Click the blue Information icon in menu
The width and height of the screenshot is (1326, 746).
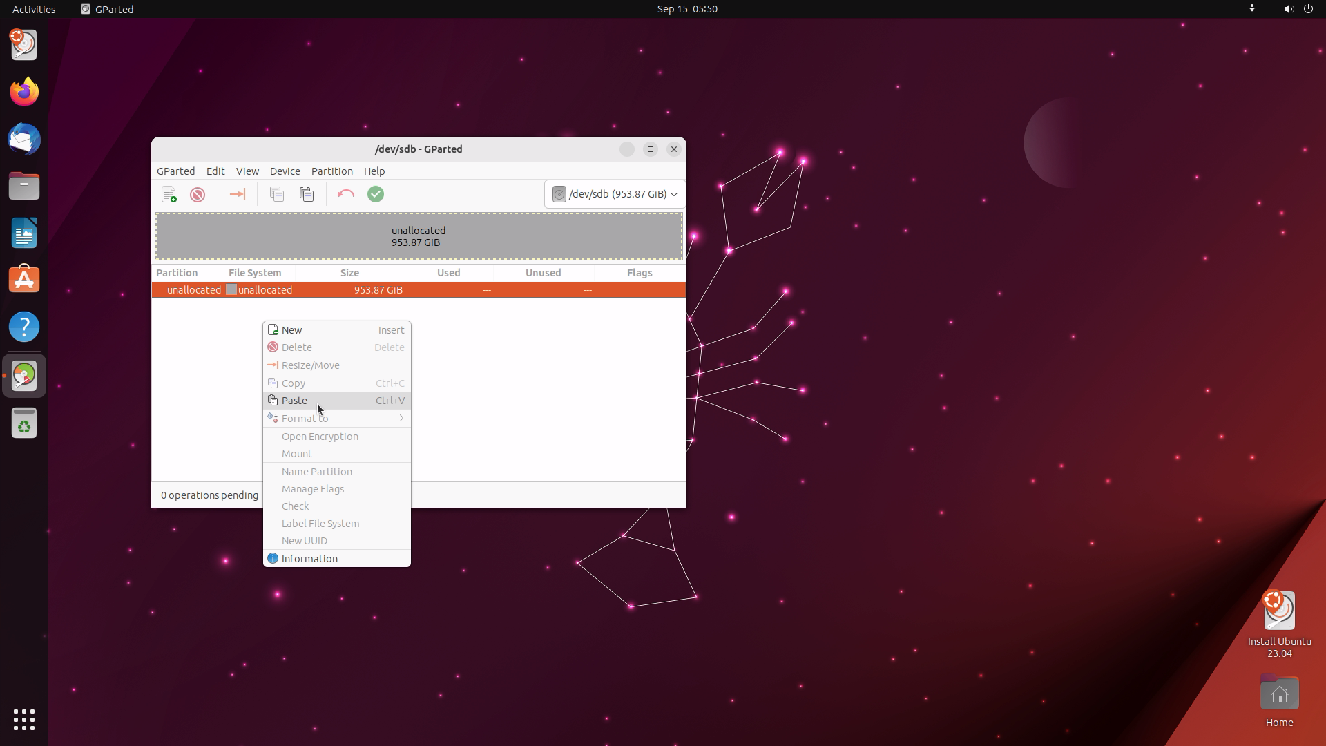click(x=273, y=558)
